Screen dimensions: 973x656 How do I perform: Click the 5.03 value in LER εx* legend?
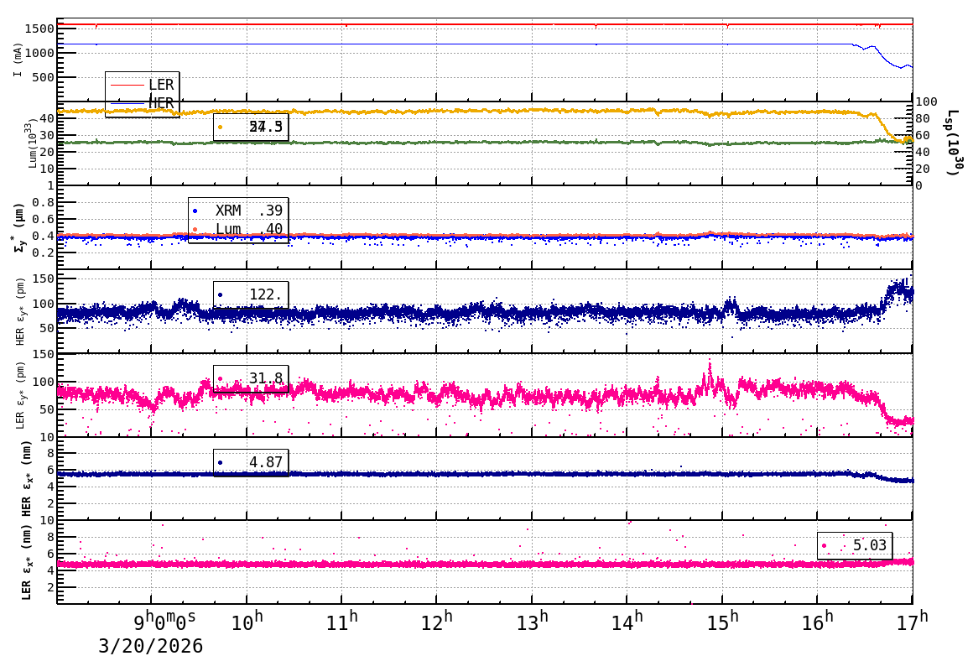pyautogui.click(x=869, y=545)
